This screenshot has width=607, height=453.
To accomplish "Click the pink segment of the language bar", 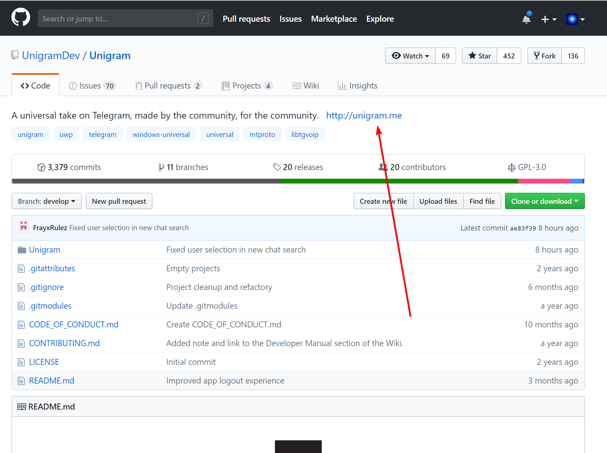I will tap(544, 181).
